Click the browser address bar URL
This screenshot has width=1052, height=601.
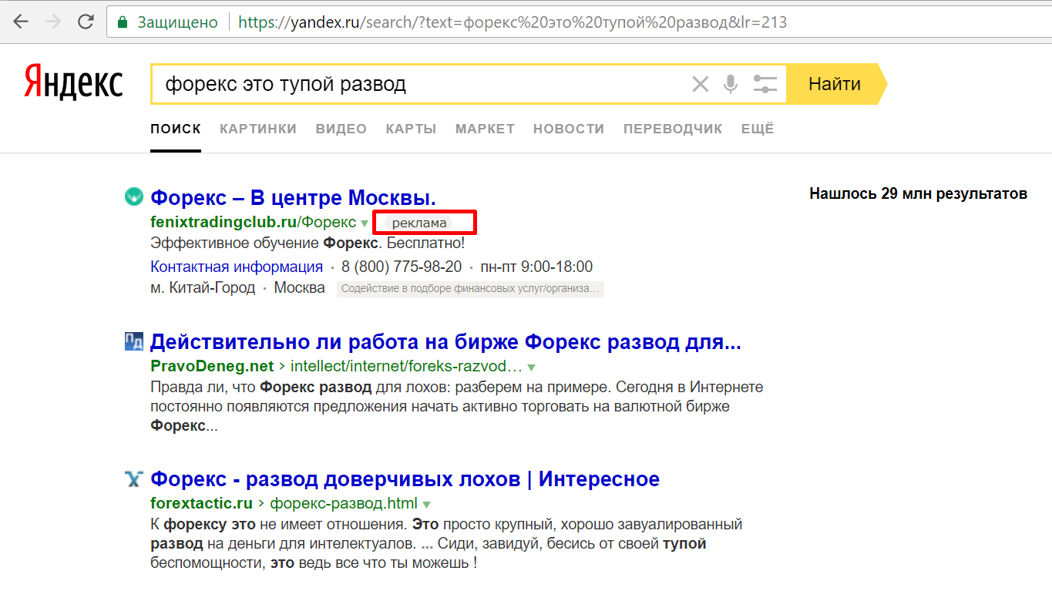click(513, 22)
